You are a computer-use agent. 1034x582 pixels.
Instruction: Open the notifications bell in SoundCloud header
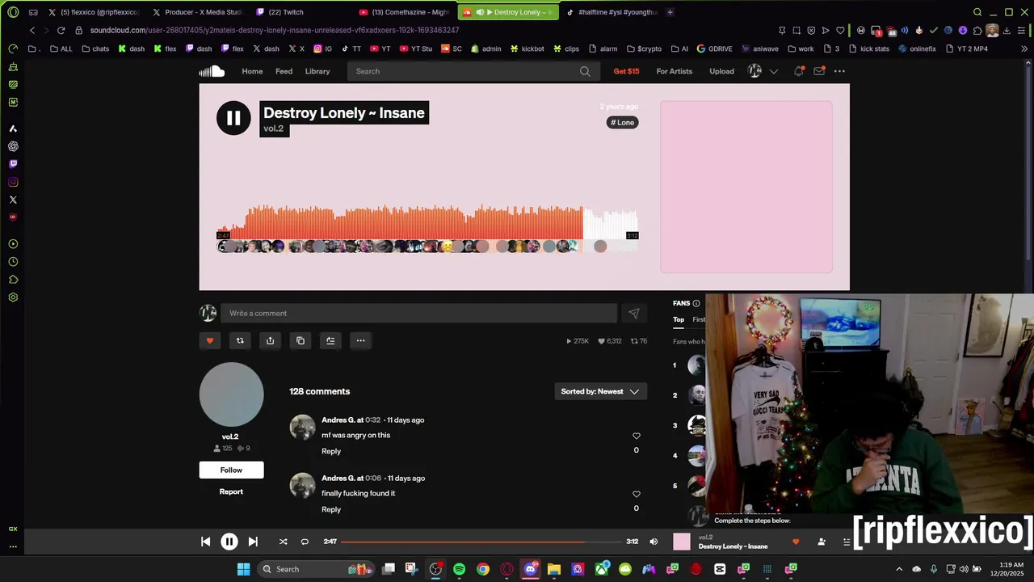click(x=798, y=71)
